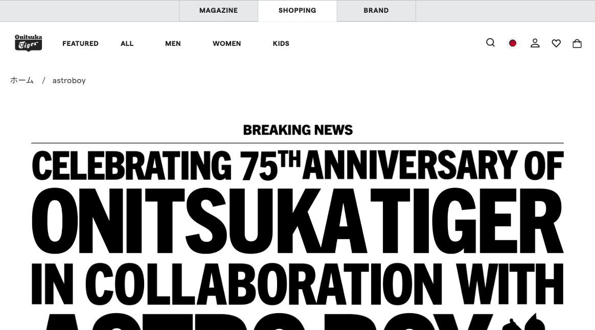Click the Onitsuka Tiger logo

coord(29,43)
